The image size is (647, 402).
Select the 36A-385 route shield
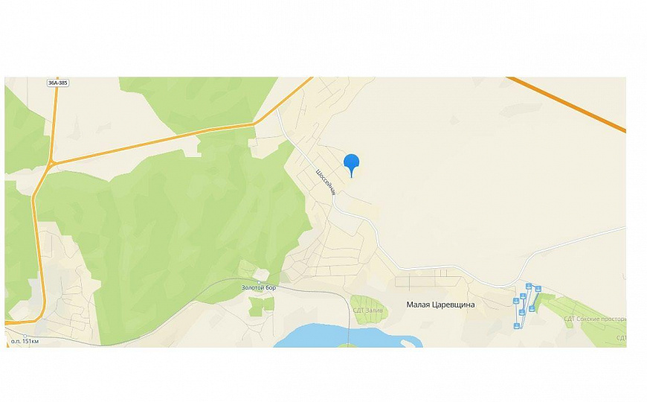coord(58,83)
